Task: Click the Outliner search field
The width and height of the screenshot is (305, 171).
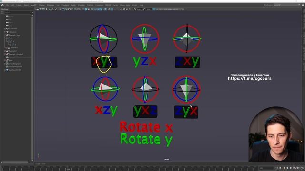Action: pyautogui.click(x=18, y=12)
